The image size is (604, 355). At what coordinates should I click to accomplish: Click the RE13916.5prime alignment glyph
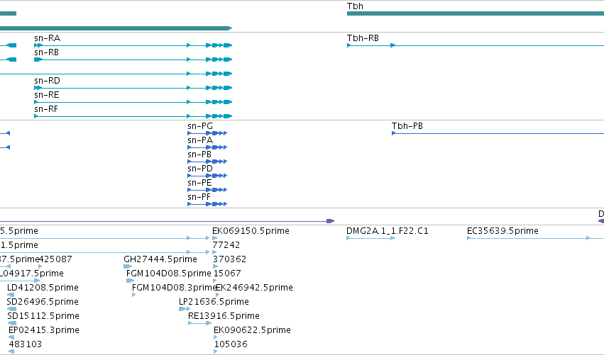199,323
